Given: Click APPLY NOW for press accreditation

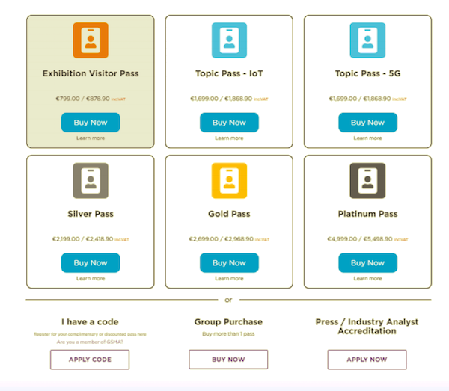Looking at the screenshot, I should click(x=367, y=360).
